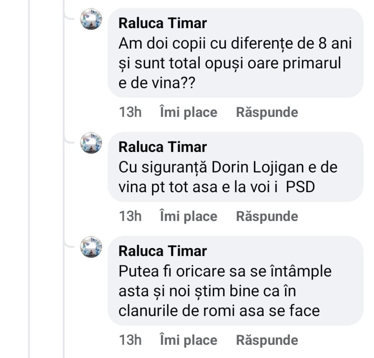374x358 pixels.
Task: Click Răspunde under the PSD comment
Action: tap(267, 216)
